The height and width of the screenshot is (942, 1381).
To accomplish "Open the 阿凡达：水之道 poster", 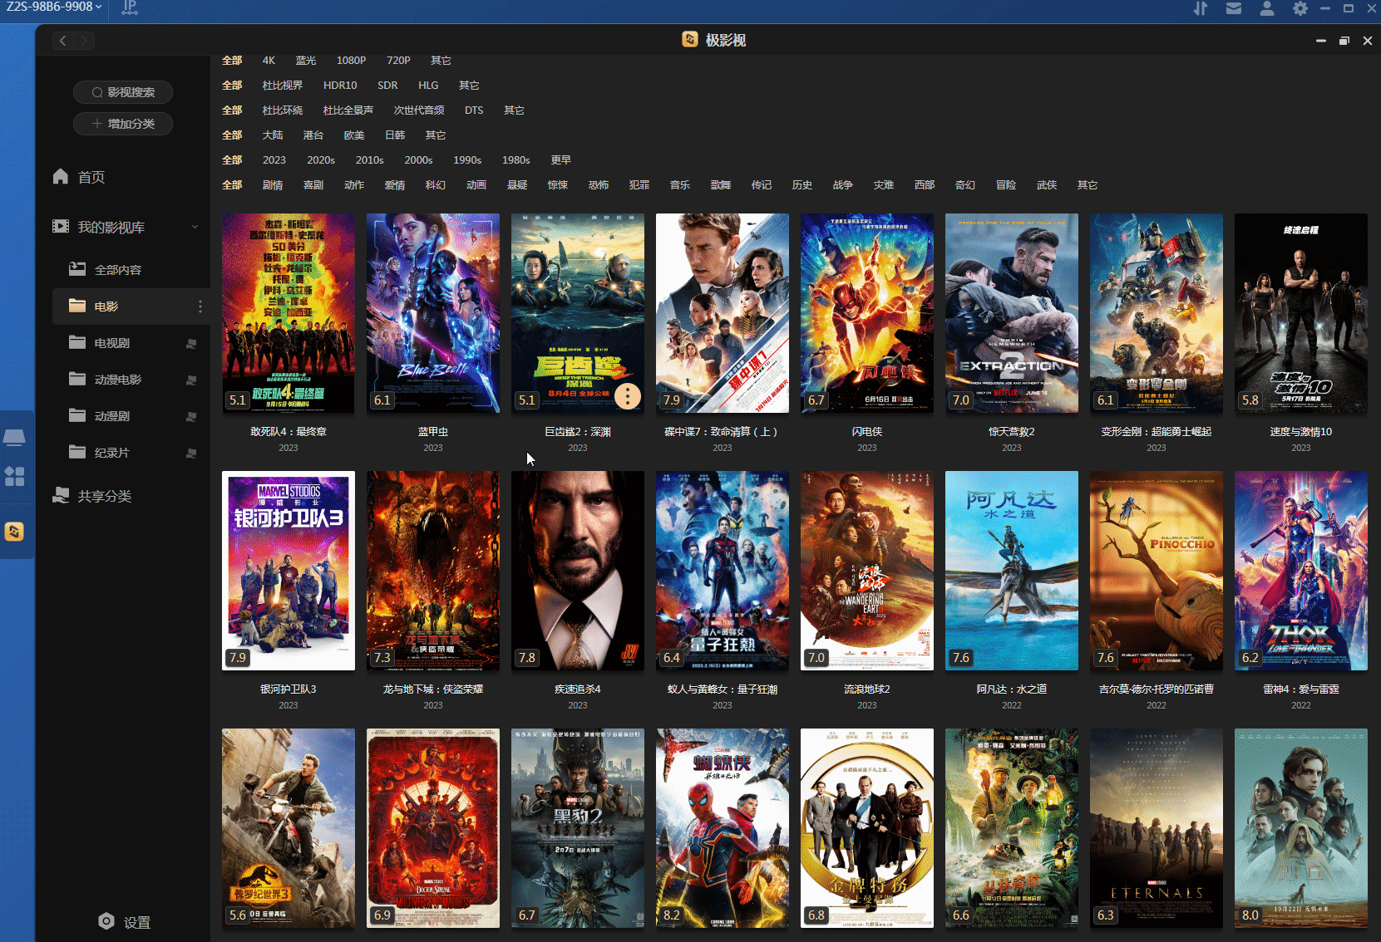I will tap(1012, 571).
